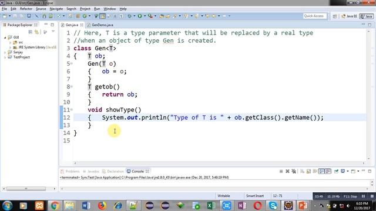Expand JRE System Library node

(x=10, y=47)
